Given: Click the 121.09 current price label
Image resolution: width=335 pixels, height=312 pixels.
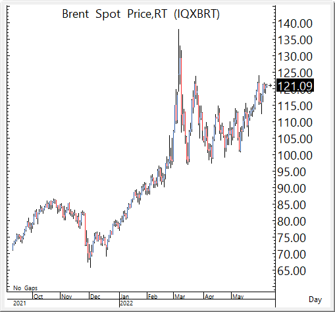Looking at the screenshot, I should tap(295, 85).
